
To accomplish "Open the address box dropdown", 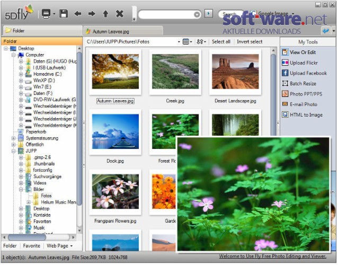I will click(x=197, y=14).
